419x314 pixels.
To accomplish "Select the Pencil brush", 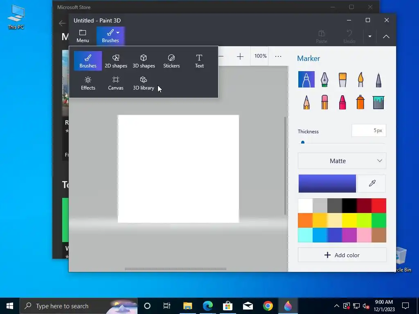I will pyautogui.click(x=306, y=102).
